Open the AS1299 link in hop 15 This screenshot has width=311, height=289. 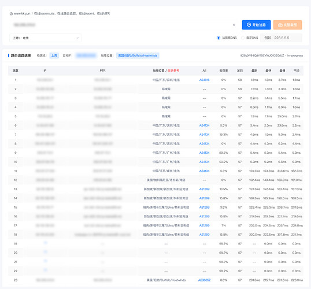pos(204,208)
